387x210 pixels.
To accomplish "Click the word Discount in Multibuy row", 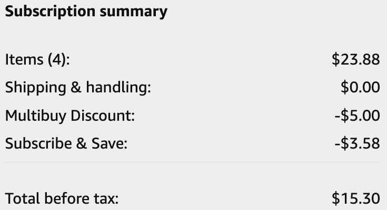I will (x=103, y=115).
